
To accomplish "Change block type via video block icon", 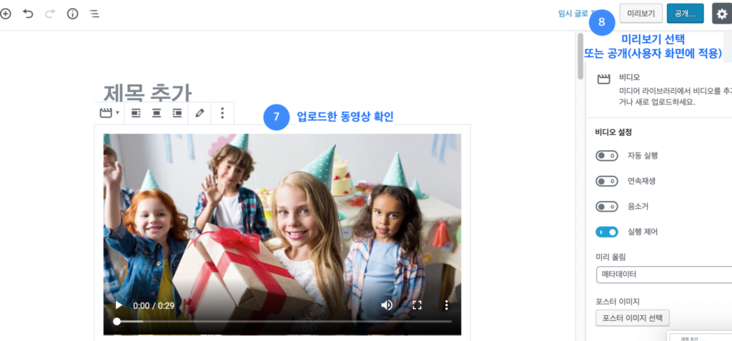I will click(109, 113).
